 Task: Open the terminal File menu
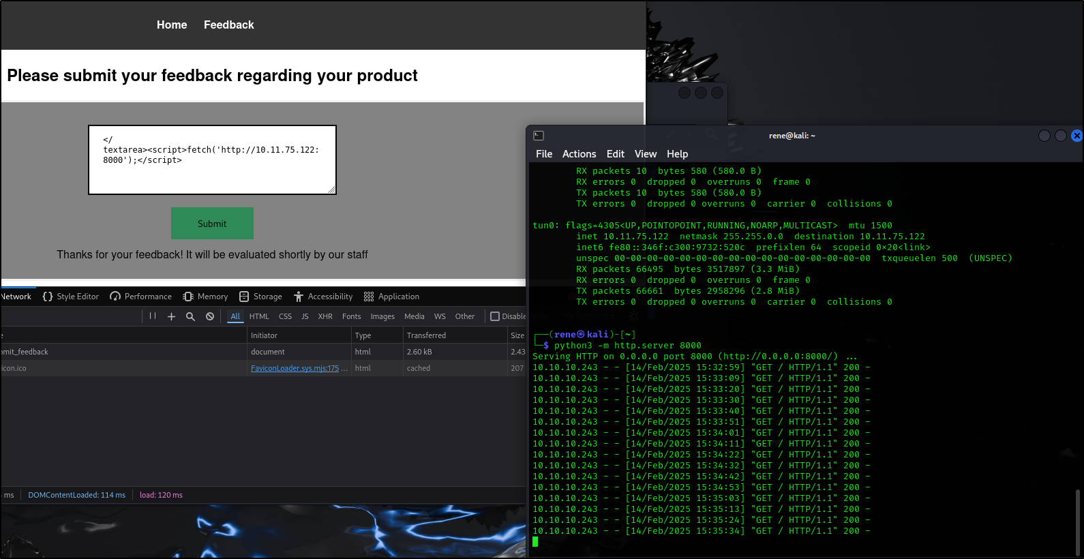pos(544,154)
